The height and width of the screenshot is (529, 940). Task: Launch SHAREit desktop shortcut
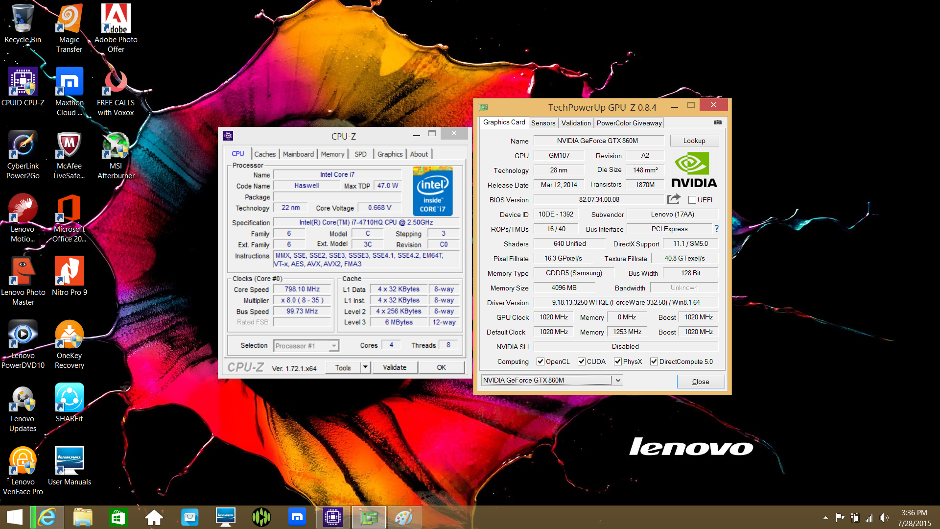coord(69,403)
